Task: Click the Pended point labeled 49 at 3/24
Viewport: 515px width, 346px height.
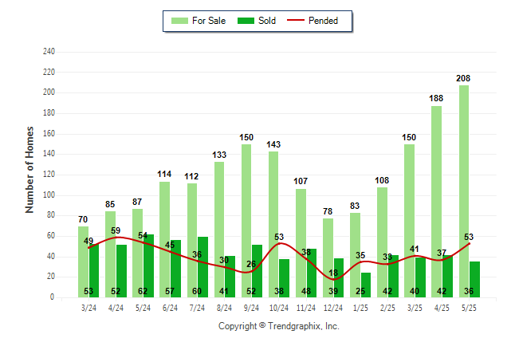Action: click(88, 247)
